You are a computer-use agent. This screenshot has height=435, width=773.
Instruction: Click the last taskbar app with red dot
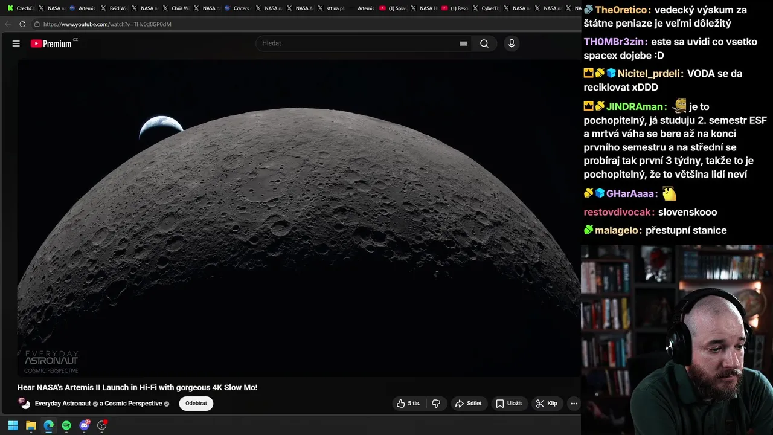click(x=102, y=425)
